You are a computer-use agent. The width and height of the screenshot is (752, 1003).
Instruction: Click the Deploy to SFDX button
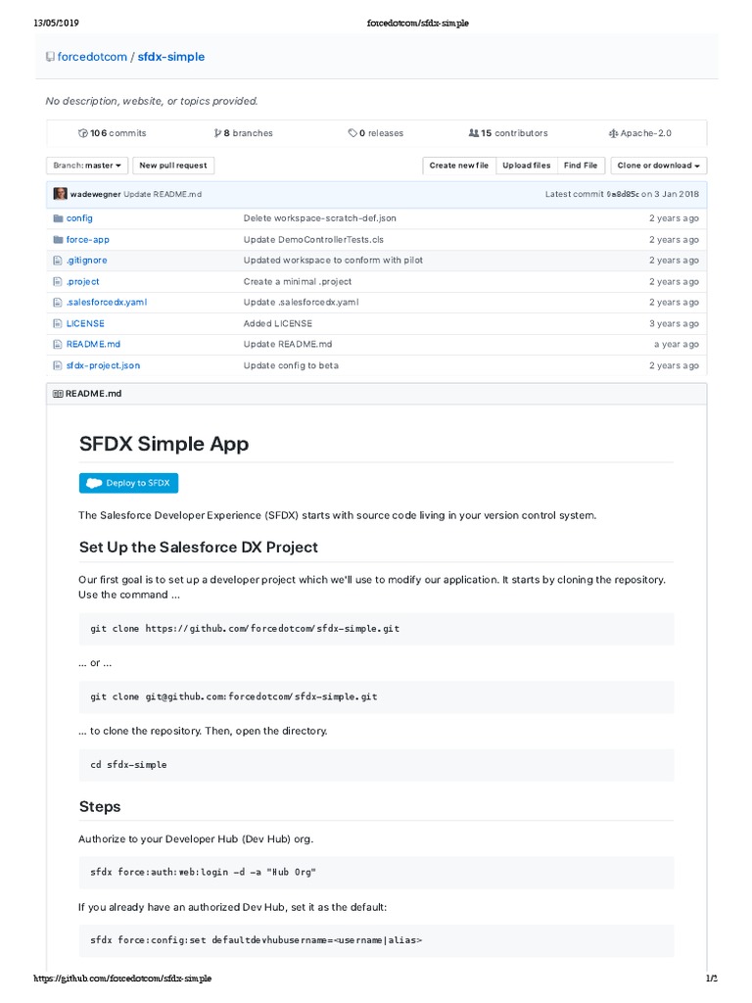128,483
